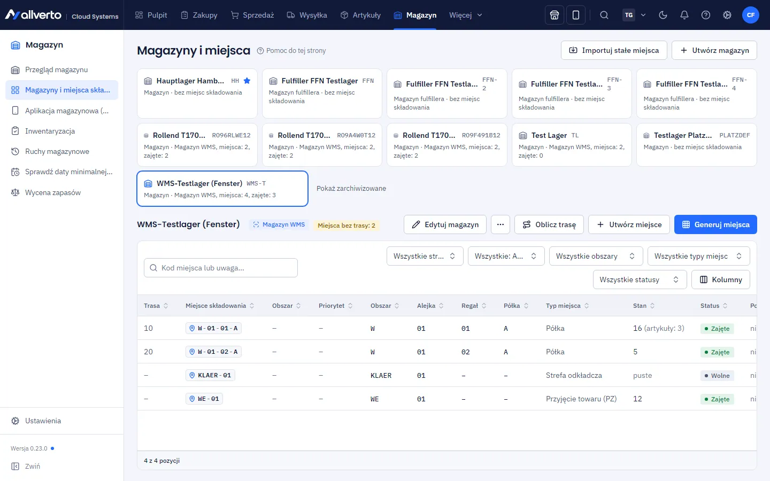Click the allverto logo
This screenshot has width=770, height=481.
33,15
